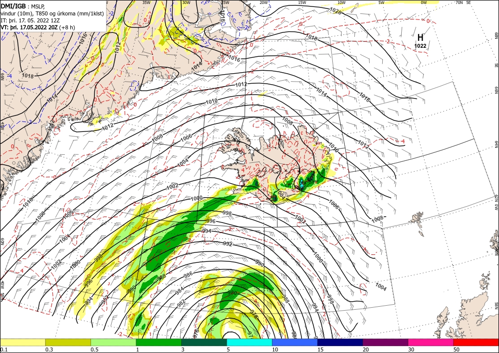Click the "30" legend scale value
The height and width of the screenshot is (353, 499).
pos(411,350)
